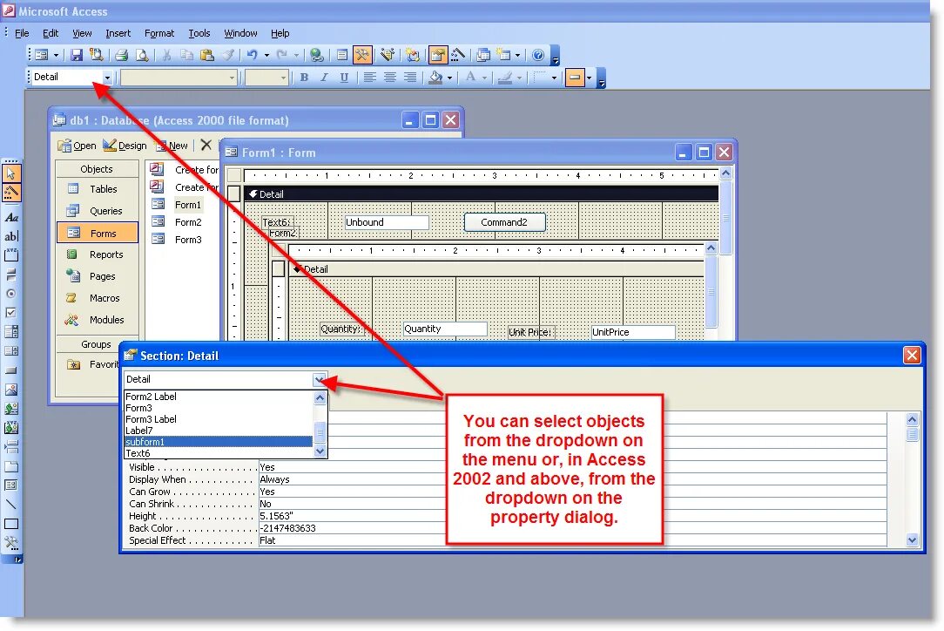944x631 pixels.
Task: Click the Font/Fore Color A button
Action: point(471,78)
